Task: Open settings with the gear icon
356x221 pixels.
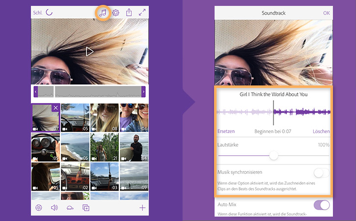Action: (115, 13)
